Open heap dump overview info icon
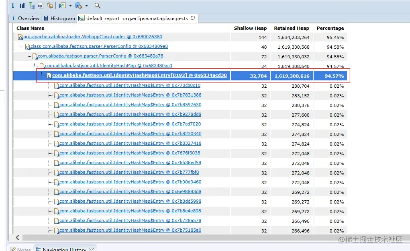Viewport: 410px width, 251px height. point(13,6)
